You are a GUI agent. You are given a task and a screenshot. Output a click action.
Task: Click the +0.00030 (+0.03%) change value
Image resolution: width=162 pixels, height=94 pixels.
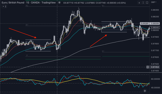116,3
